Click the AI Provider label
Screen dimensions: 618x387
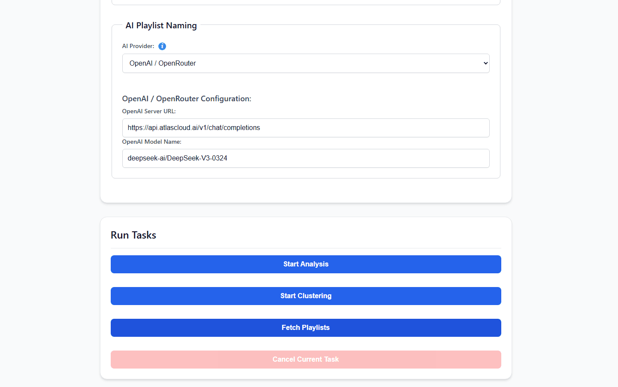(138, 46)
